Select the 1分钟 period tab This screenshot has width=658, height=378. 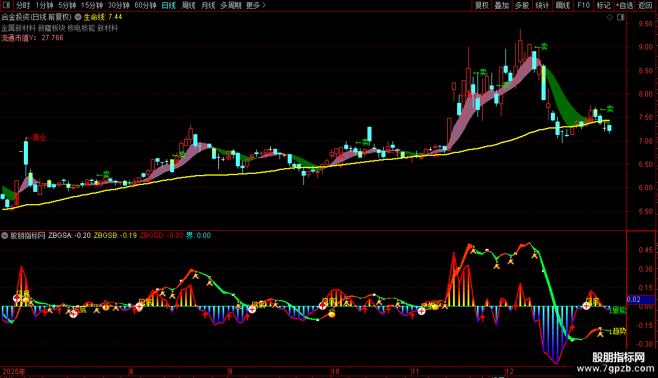44,5
